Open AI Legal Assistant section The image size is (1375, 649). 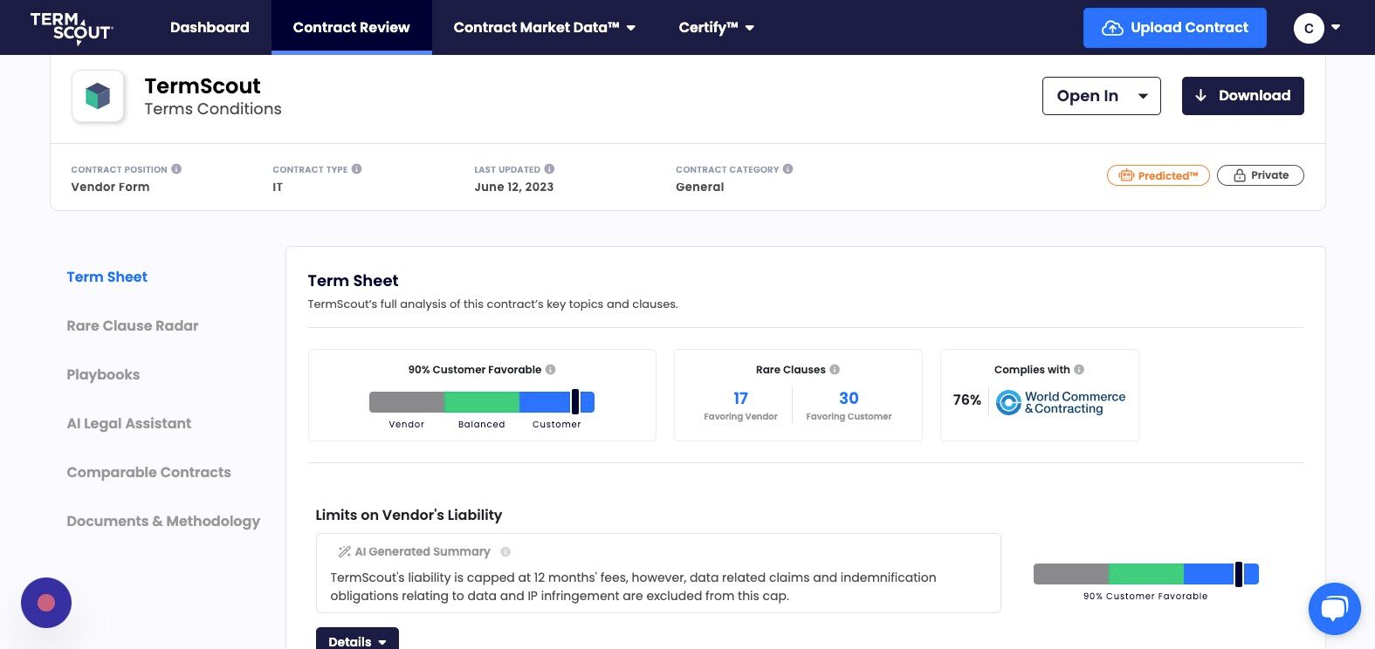[129, 424]
